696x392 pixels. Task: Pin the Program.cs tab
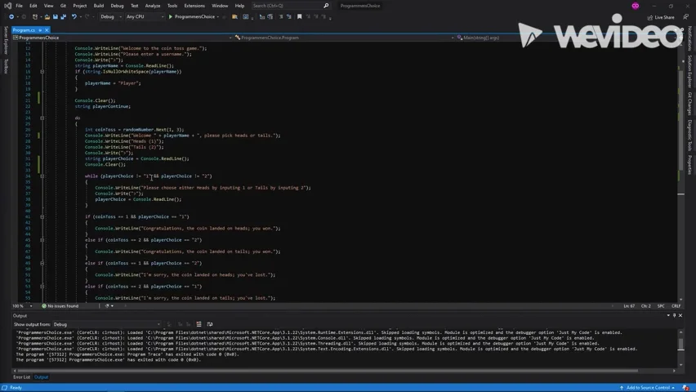(x=40, y=30)
